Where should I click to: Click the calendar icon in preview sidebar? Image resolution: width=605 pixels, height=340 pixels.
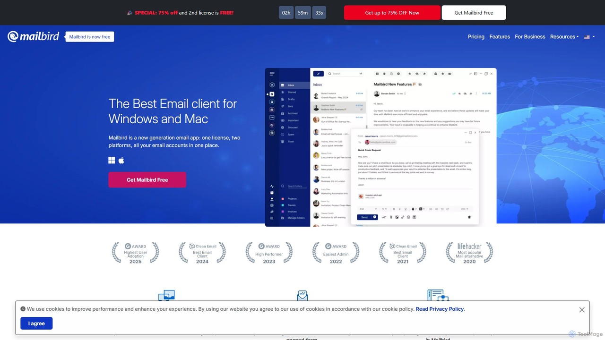coord(272,193)
